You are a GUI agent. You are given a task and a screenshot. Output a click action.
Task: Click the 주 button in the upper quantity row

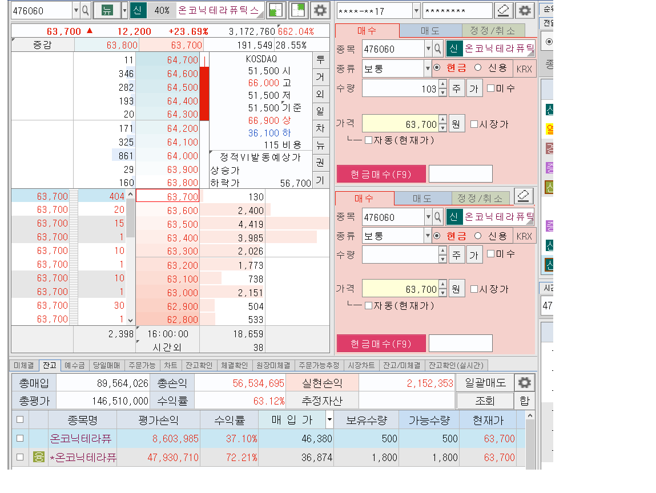[456, 88]
